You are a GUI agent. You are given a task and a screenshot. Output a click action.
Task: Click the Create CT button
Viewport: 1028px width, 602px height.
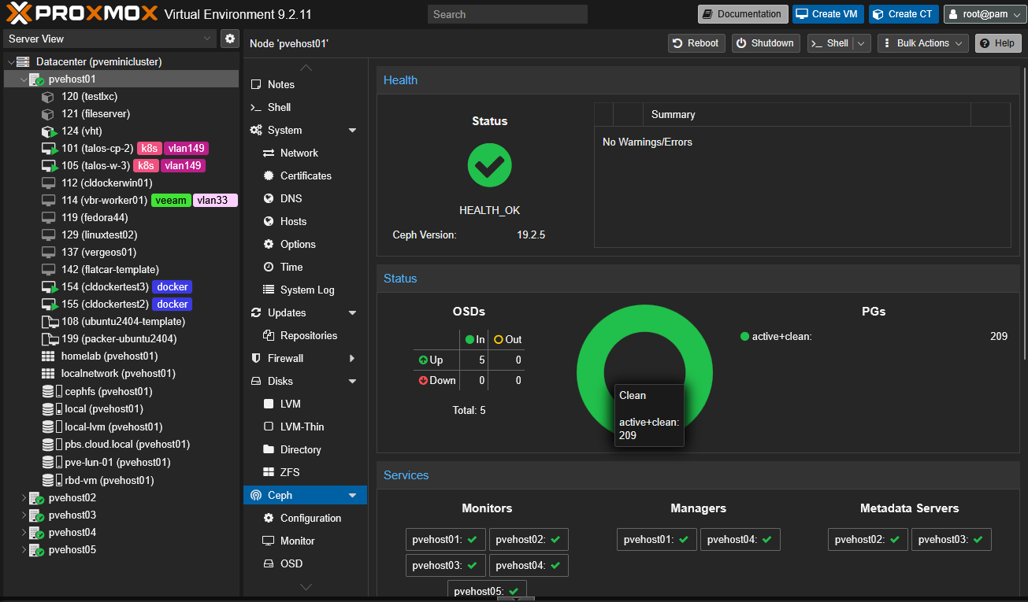tap(904, 14)
